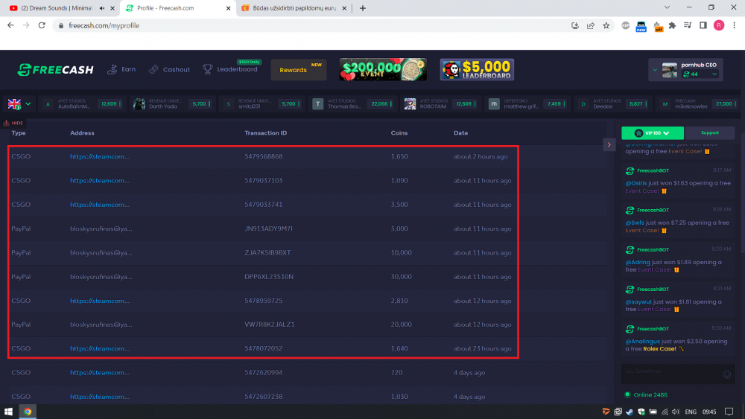Open the Cashout page
This screenshot has width=745, height=419.
coord(169,69)
